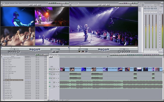
Task: Click the first clip thumbnail on timeline V1
Action: (62, 69)
